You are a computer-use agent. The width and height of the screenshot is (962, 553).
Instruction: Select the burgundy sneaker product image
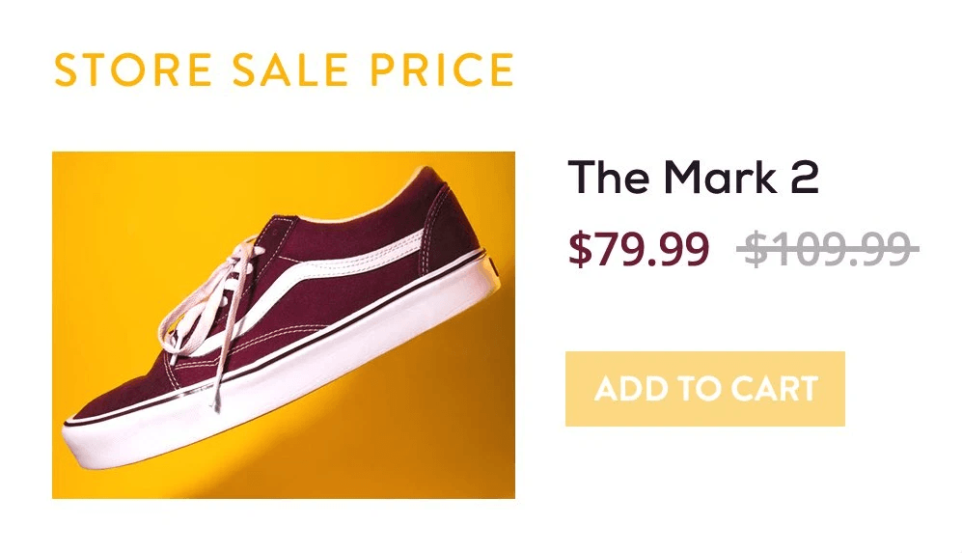click(x=283, y=325)
